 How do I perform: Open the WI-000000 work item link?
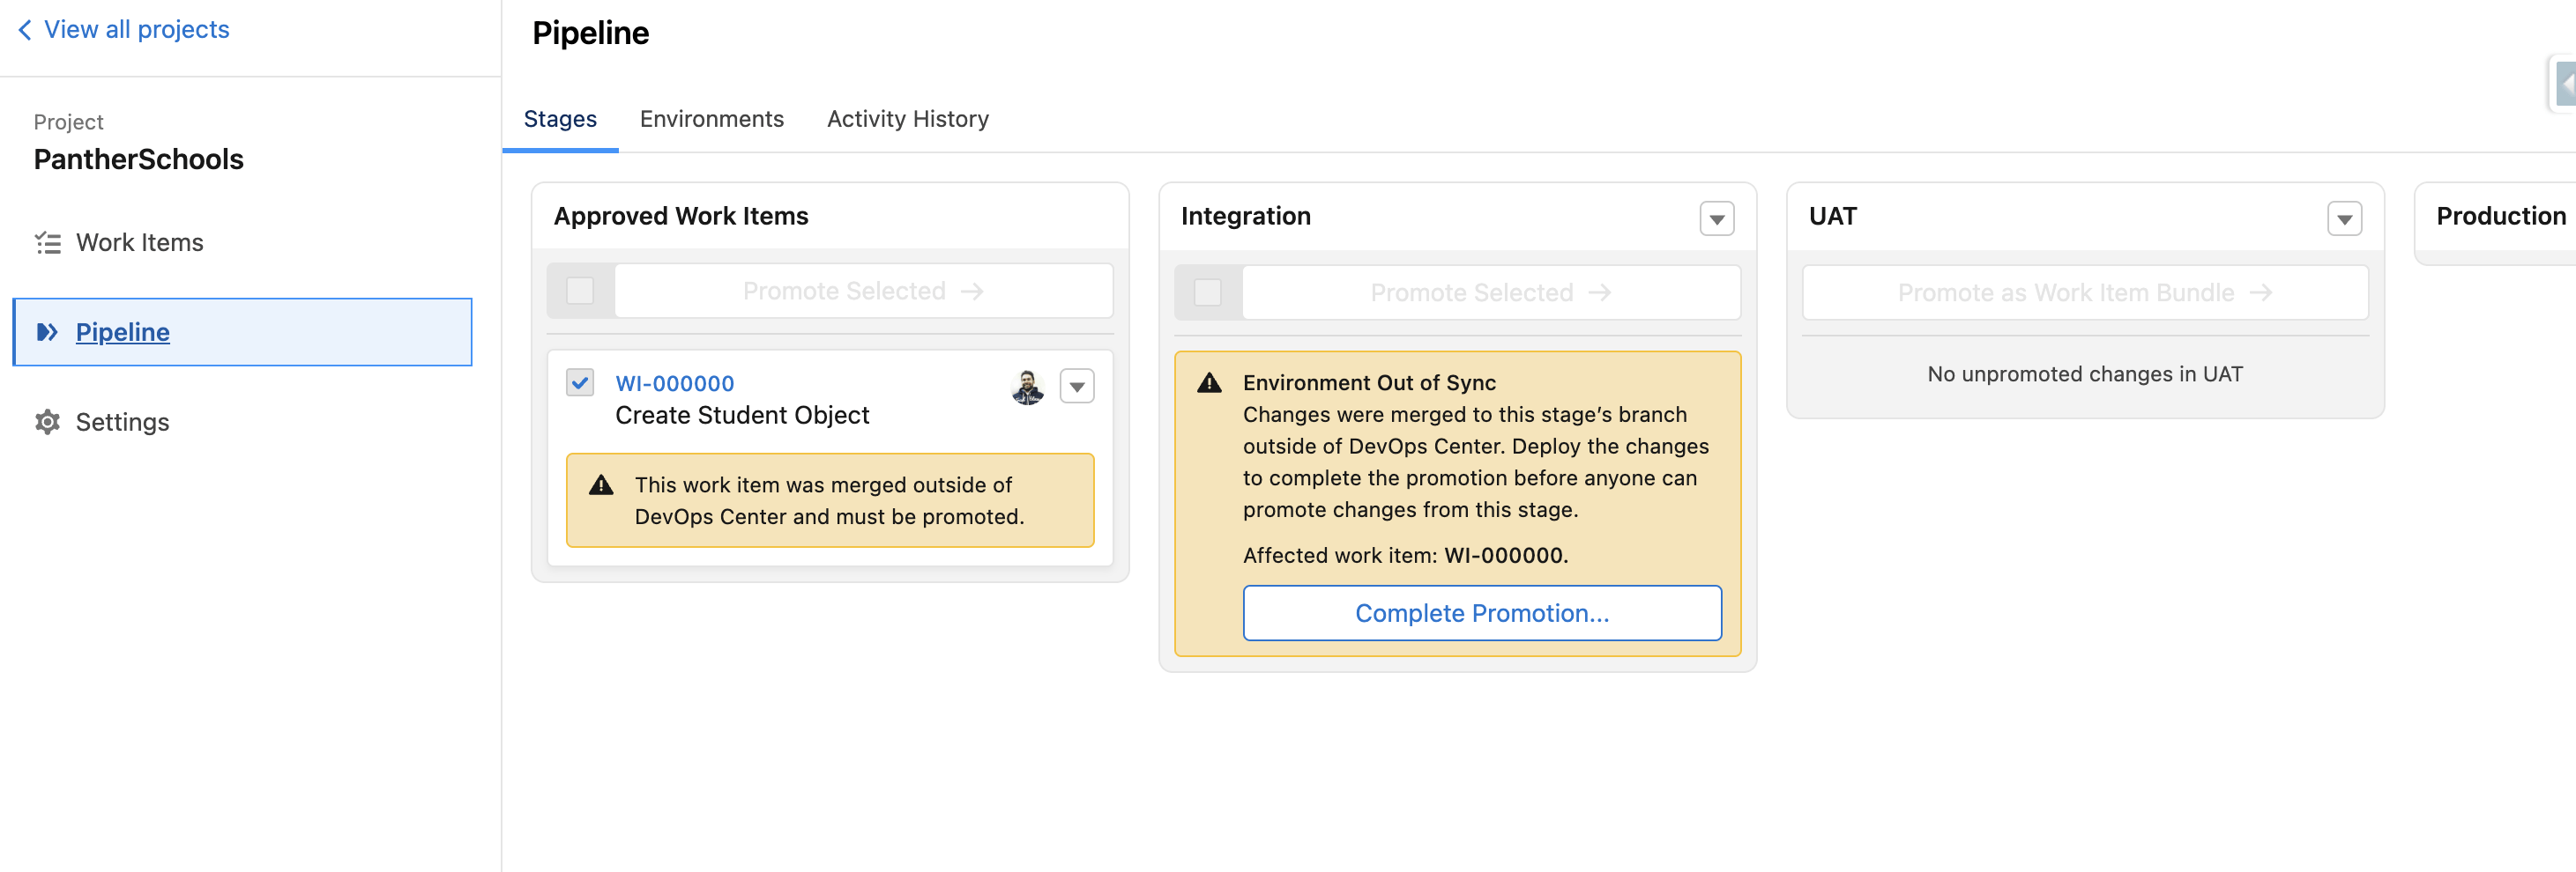(674, 383)
